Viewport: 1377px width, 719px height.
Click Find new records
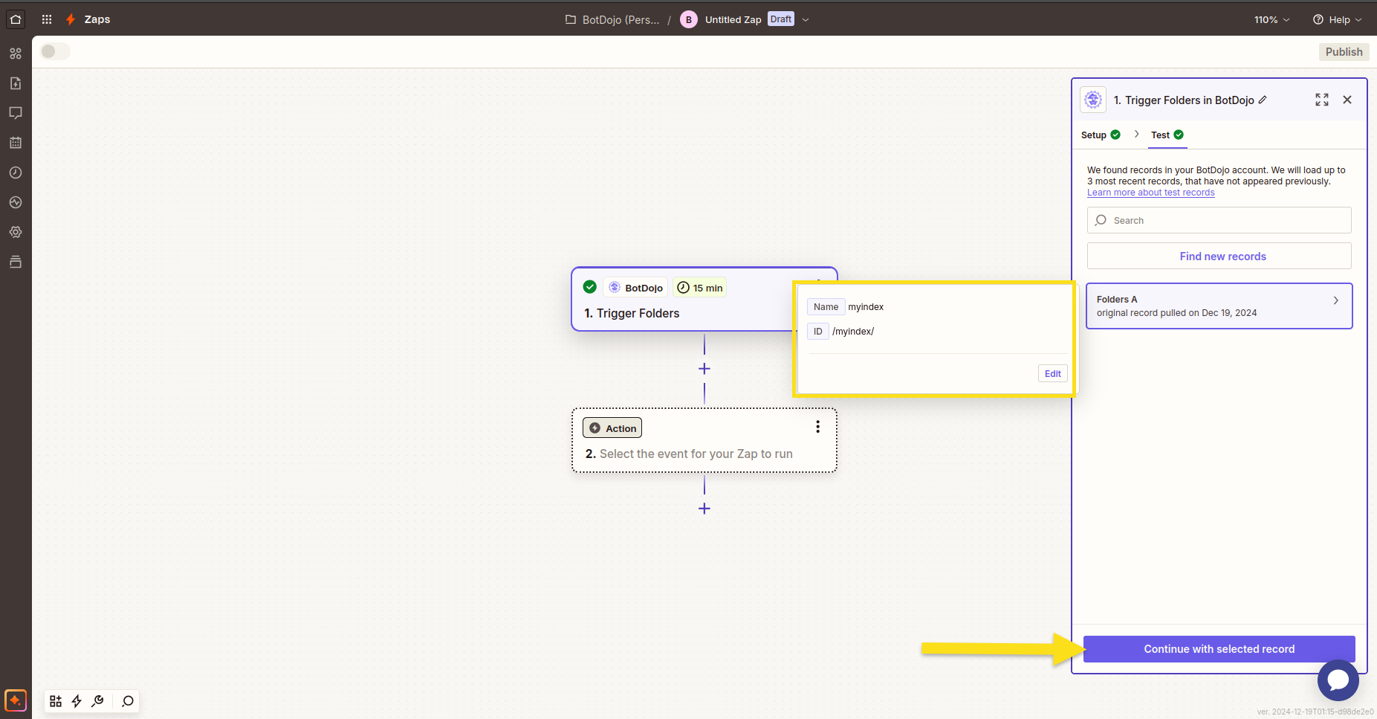coord(1219,256)
